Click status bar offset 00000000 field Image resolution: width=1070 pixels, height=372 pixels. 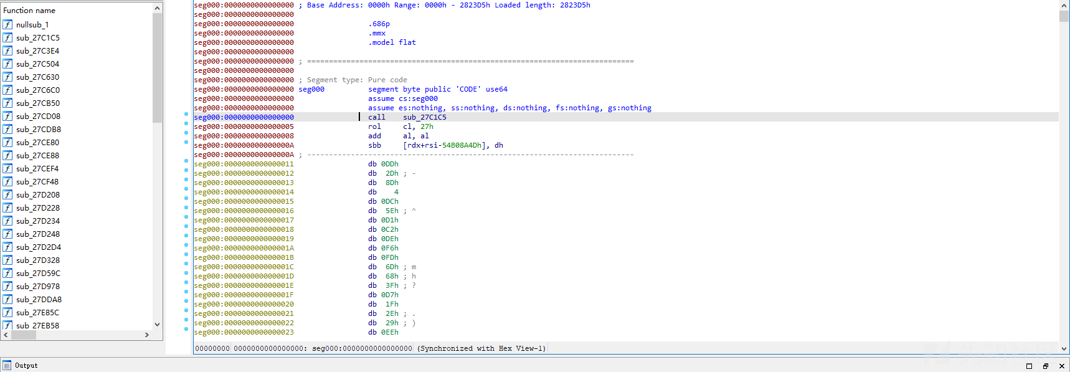click(x=212, y=348)
